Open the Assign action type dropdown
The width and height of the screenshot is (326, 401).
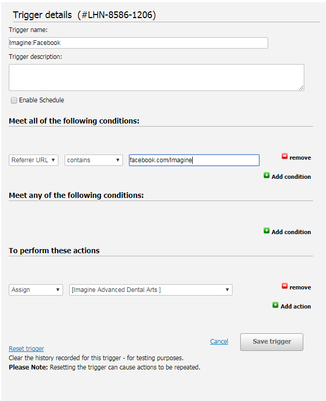[36, 290]
